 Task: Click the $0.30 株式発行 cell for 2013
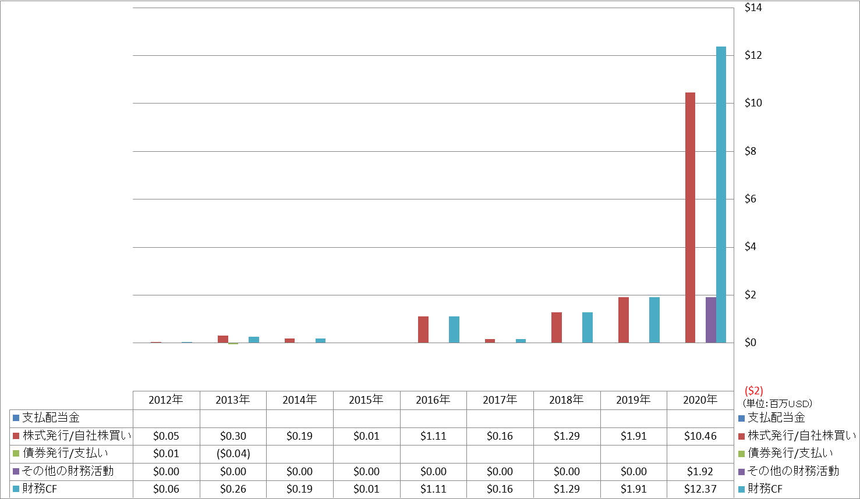tap(233, 436)
